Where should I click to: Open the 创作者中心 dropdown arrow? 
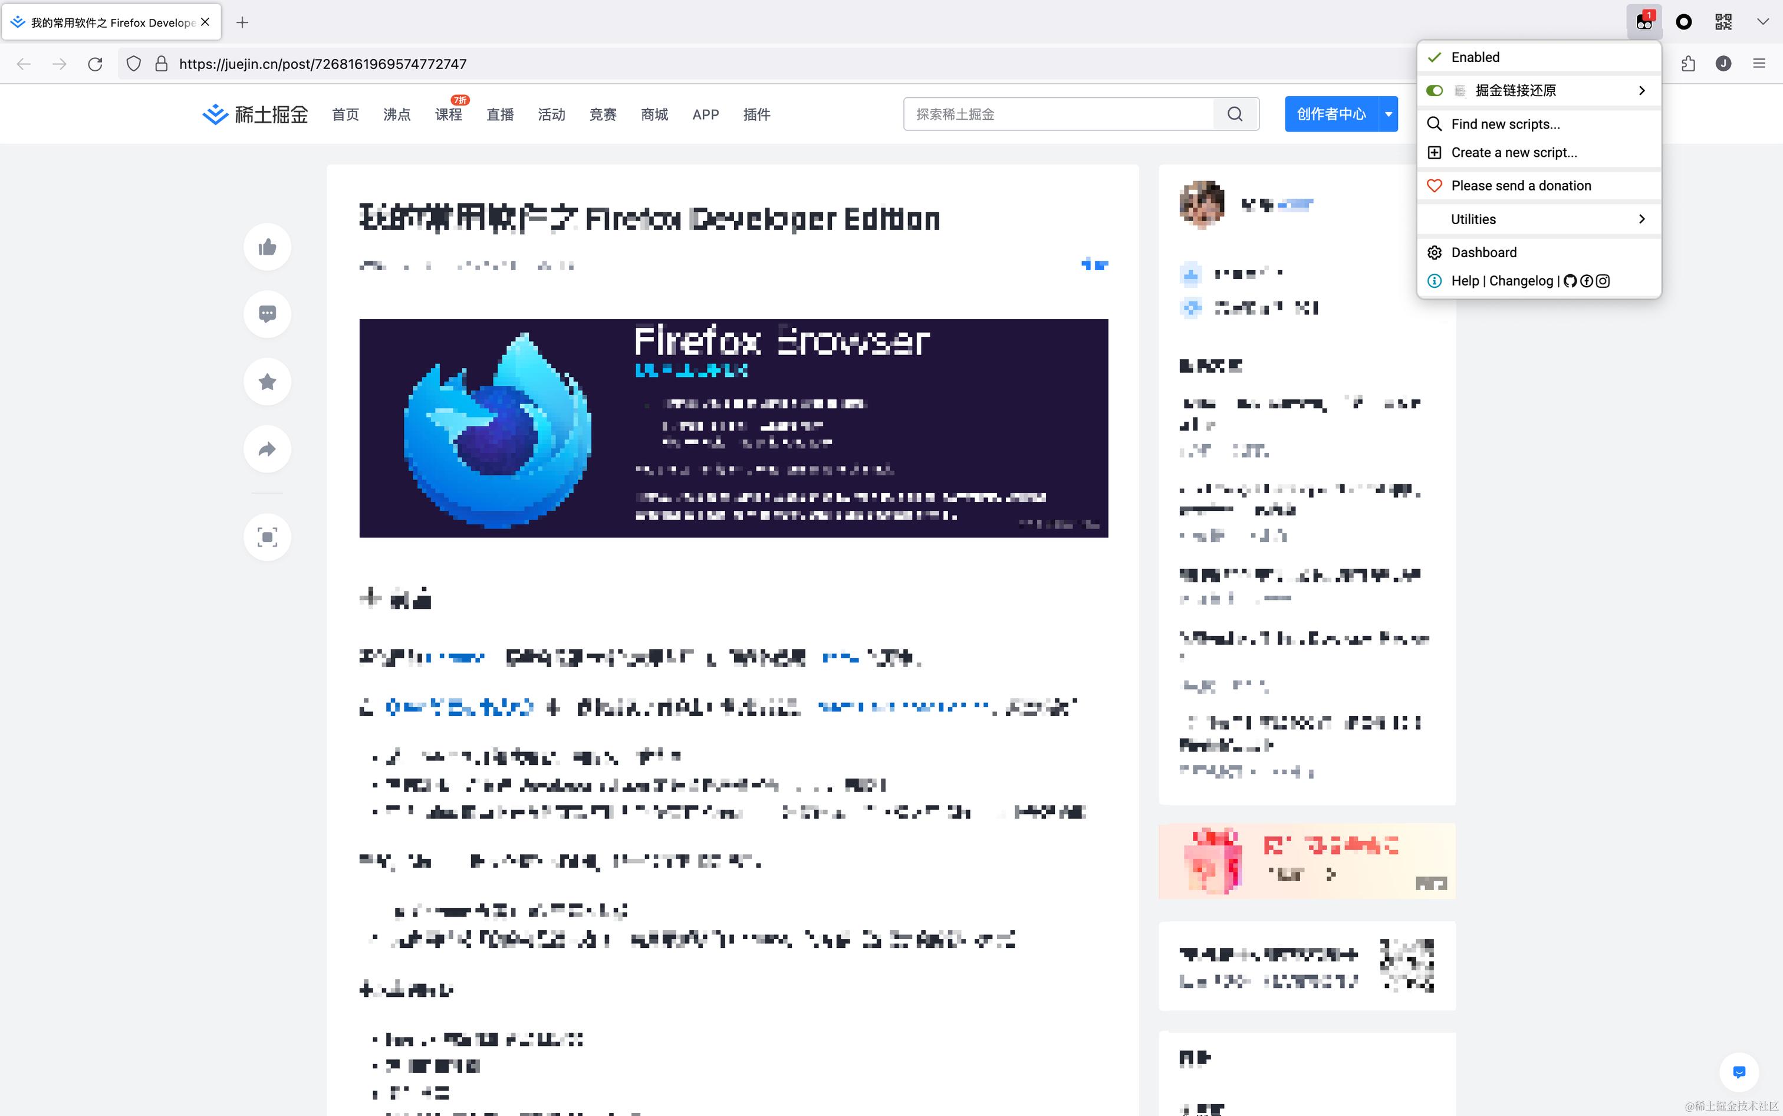[1389, 114]
